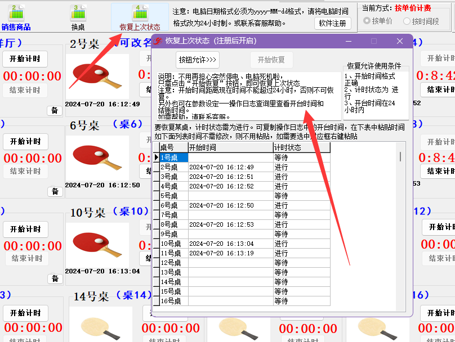
Task: Click the 换桌 table-swap icon
Action: tap(78, 13)
